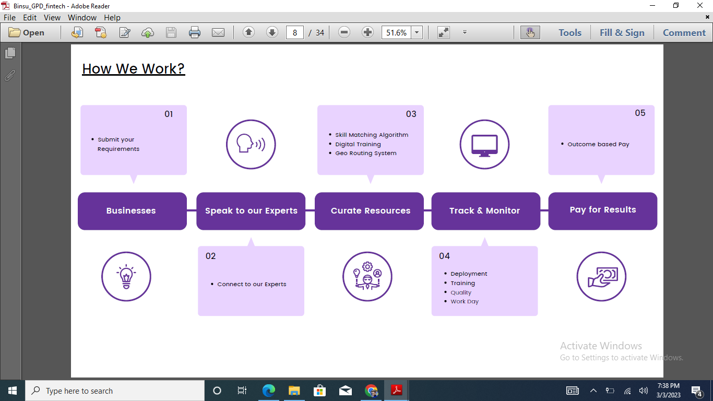The image size is (713, 401).
Task: Toggle the highlighted hand tool button
Action: [530, 32]
